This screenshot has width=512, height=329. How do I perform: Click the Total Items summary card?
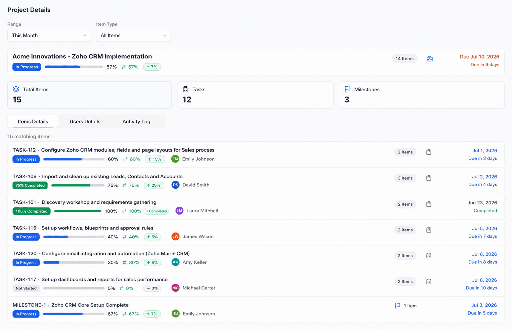coord(89,95)
